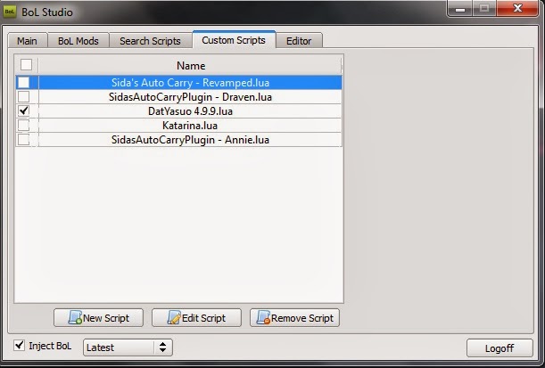The width and height of the screenshot is (545, 368).
Task: Click the Logoff button
Action: point(500,348)
